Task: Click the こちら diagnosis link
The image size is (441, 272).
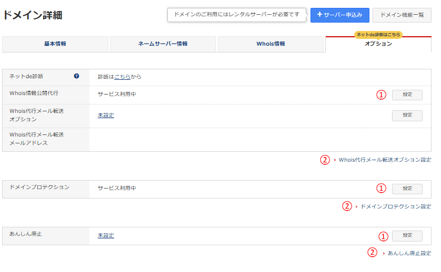Action: point(122,77)
